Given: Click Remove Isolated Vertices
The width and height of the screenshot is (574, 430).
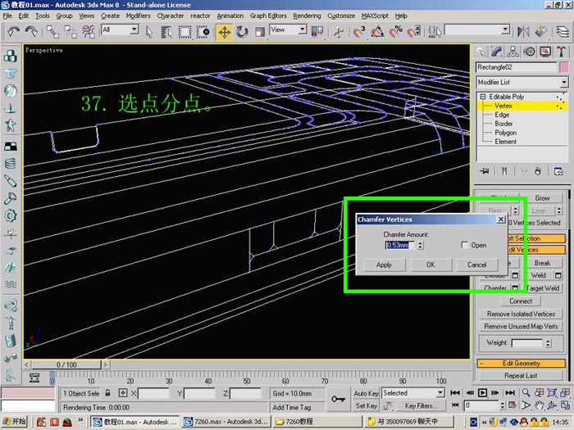Looking at the screenshot, I should tap(521, 314).
